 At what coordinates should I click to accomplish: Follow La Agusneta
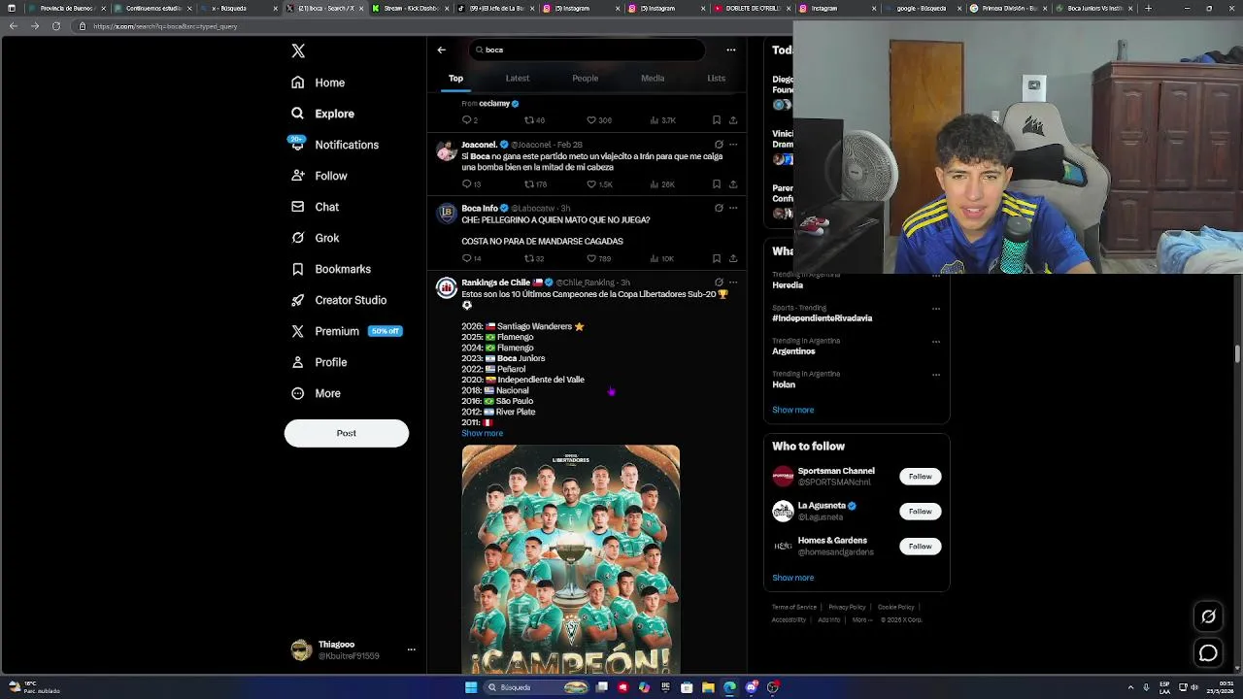point(920,512)
